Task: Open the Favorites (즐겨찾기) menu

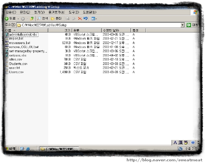Action: coord(56,12)
